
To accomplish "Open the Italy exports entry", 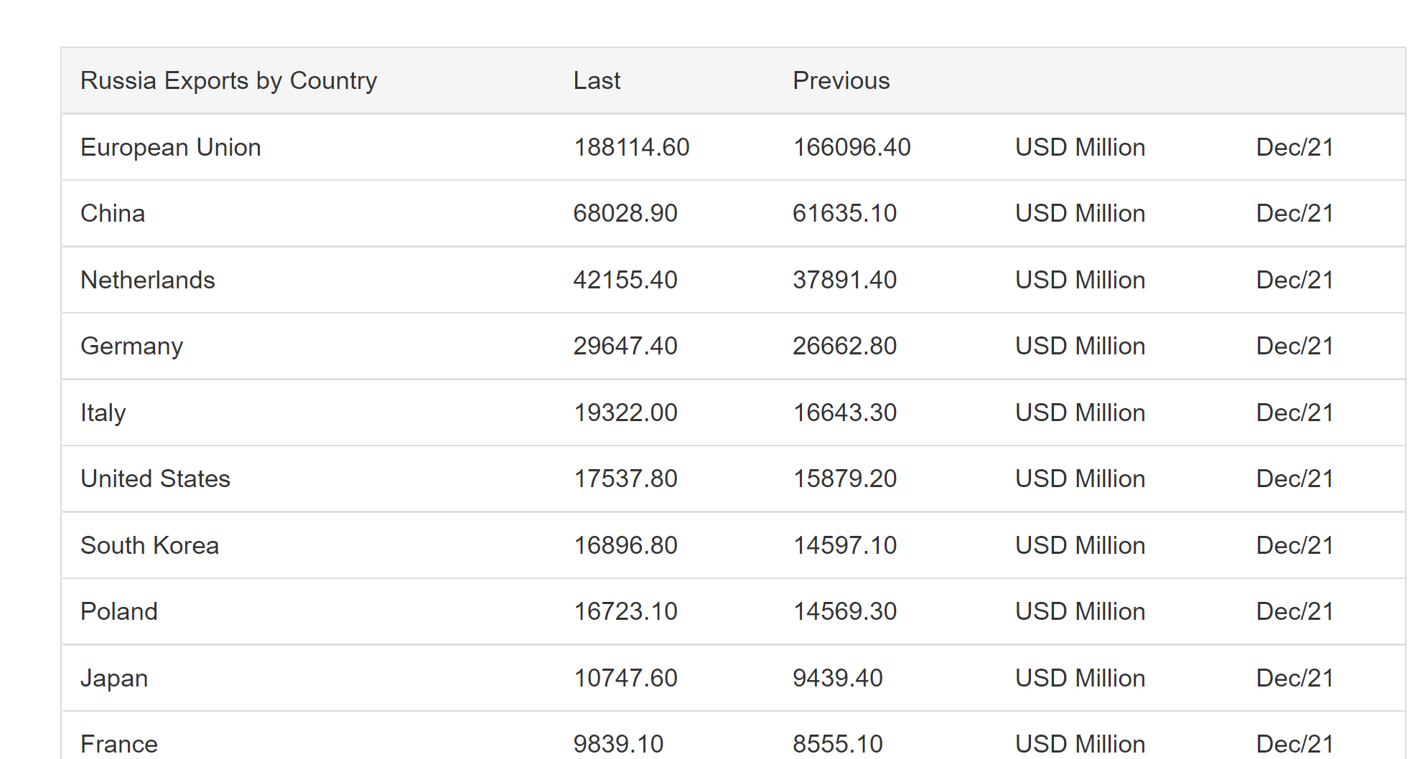I will point(103,412).
